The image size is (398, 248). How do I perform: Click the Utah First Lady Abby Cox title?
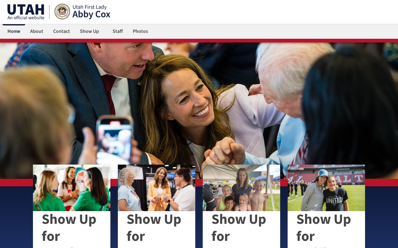pos(91,11)
